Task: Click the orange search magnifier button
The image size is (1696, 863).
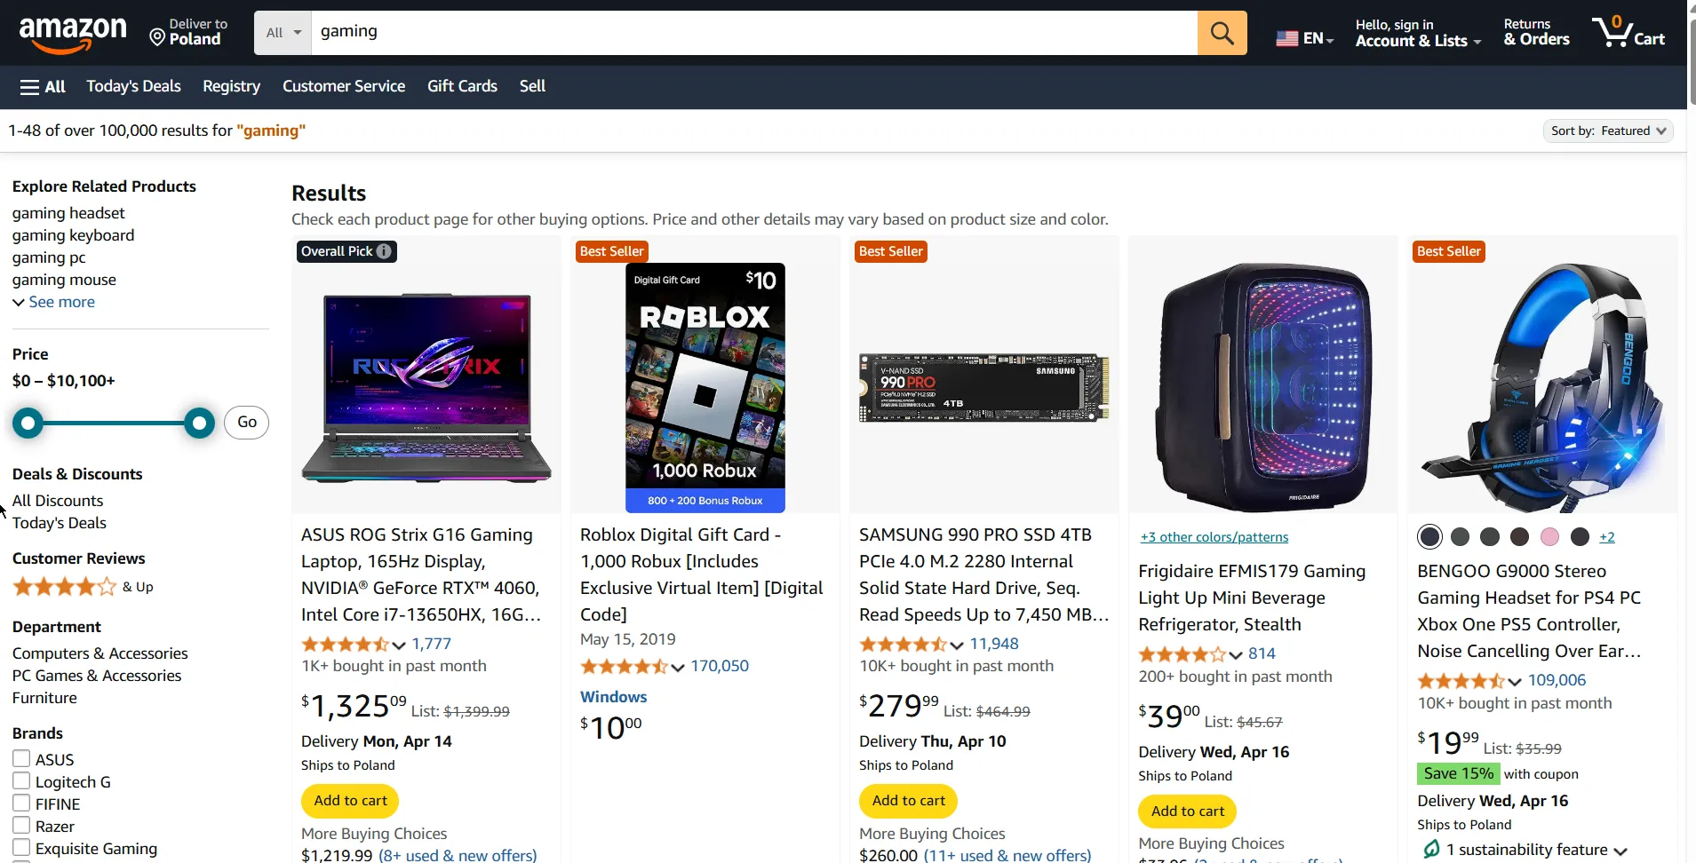Action: tap(1222, 34)
